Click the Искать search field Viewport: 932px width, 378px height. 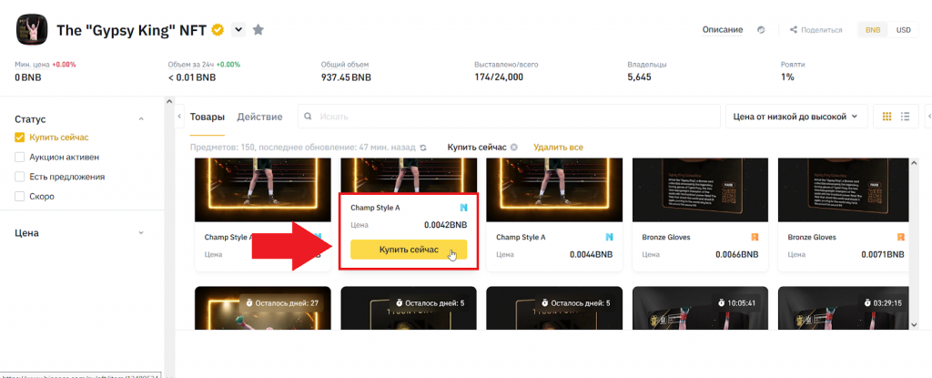pyautogui.click(x=508, y=117)
